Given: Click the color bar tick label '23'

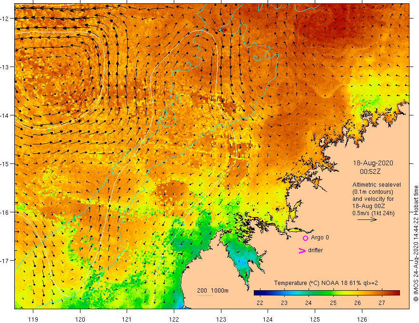Looking at the screenshot, I should point(284,303).
